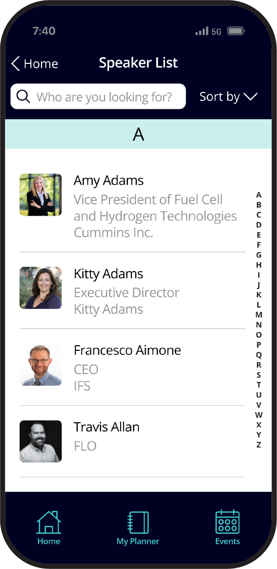This screenshot has height=569, width=277.
Task: Select Francesco Aimone's headshot
Action: click(40, 364)
